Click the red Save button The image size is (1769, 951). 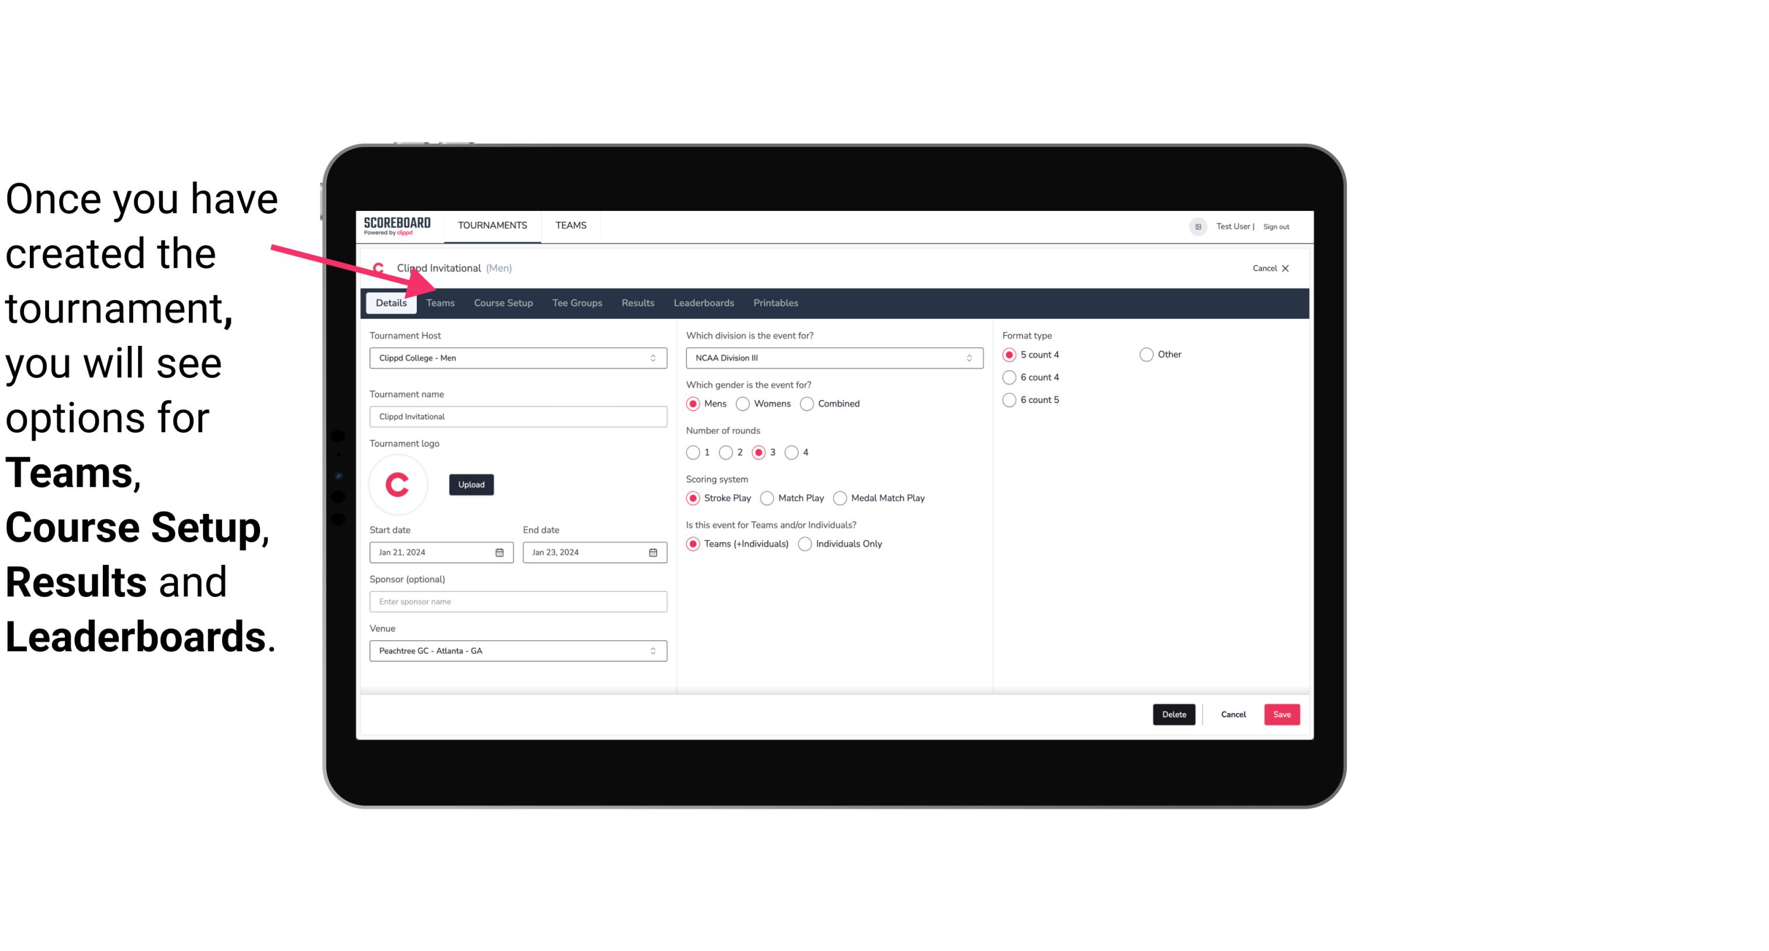pos(1281,714)
